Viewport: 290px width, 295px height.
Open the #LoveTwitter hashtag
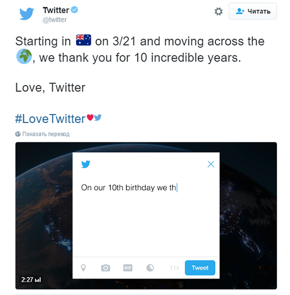pyautogui.click(x=50, y=119)
